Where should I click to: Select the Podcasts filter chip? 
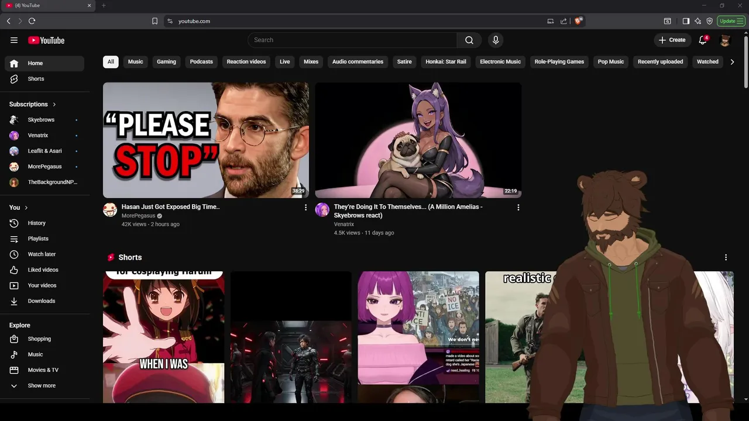click(x=201, y=62)
